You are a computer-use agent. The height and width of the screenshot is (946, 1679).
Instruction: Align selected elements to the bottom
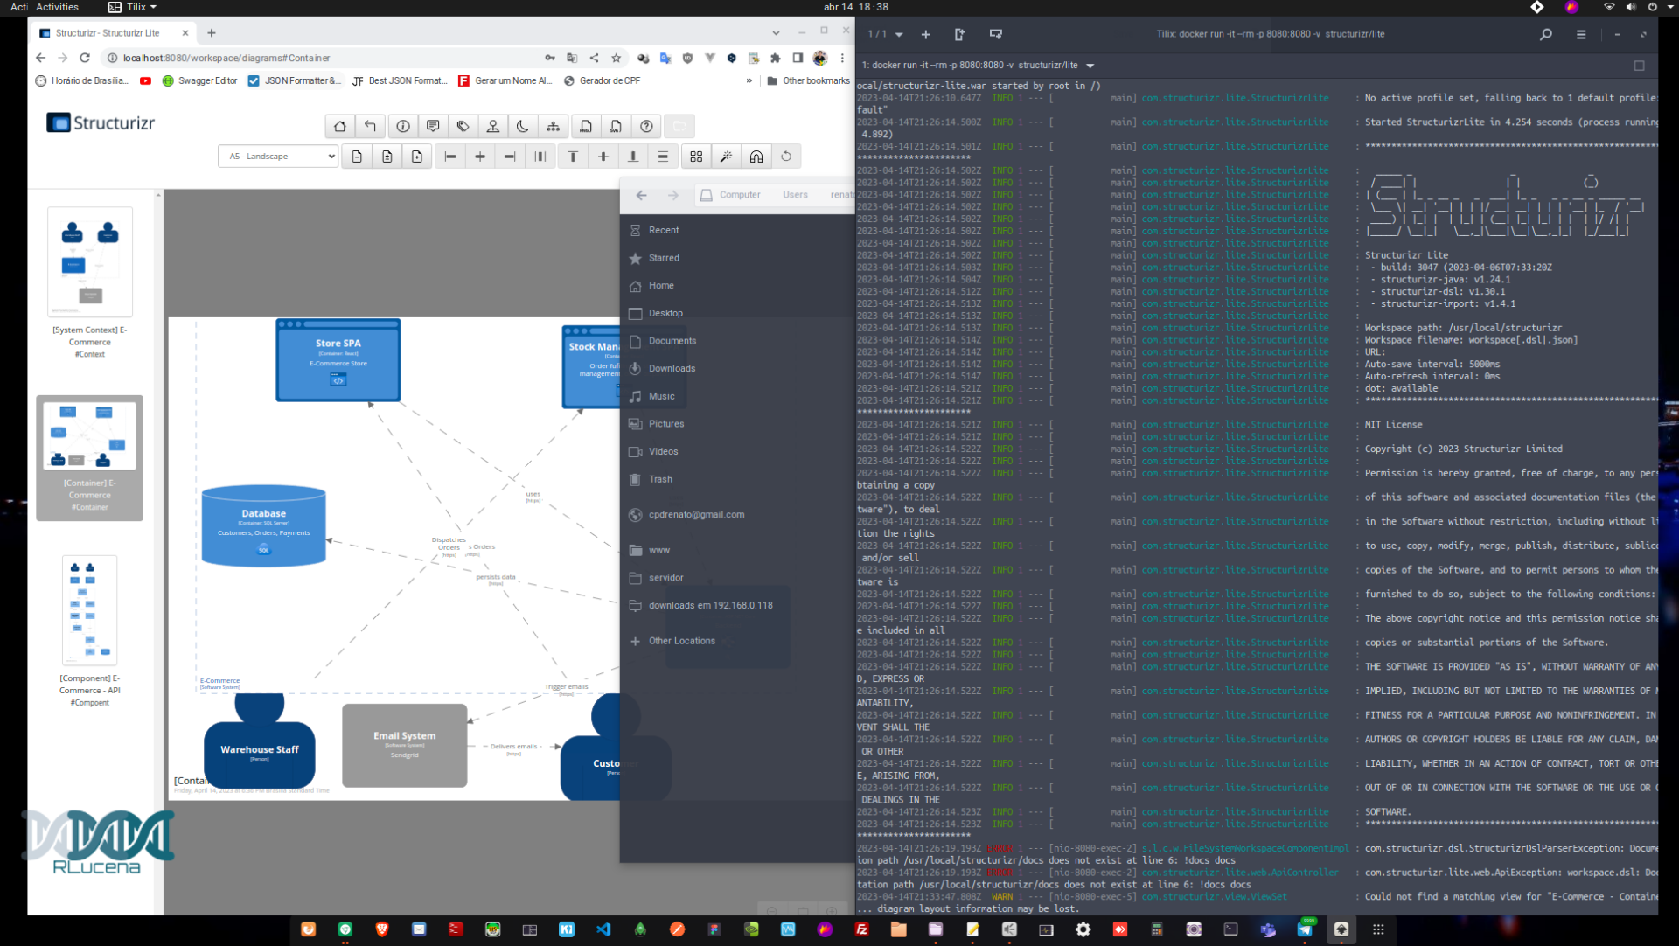(x=633, y=157)
